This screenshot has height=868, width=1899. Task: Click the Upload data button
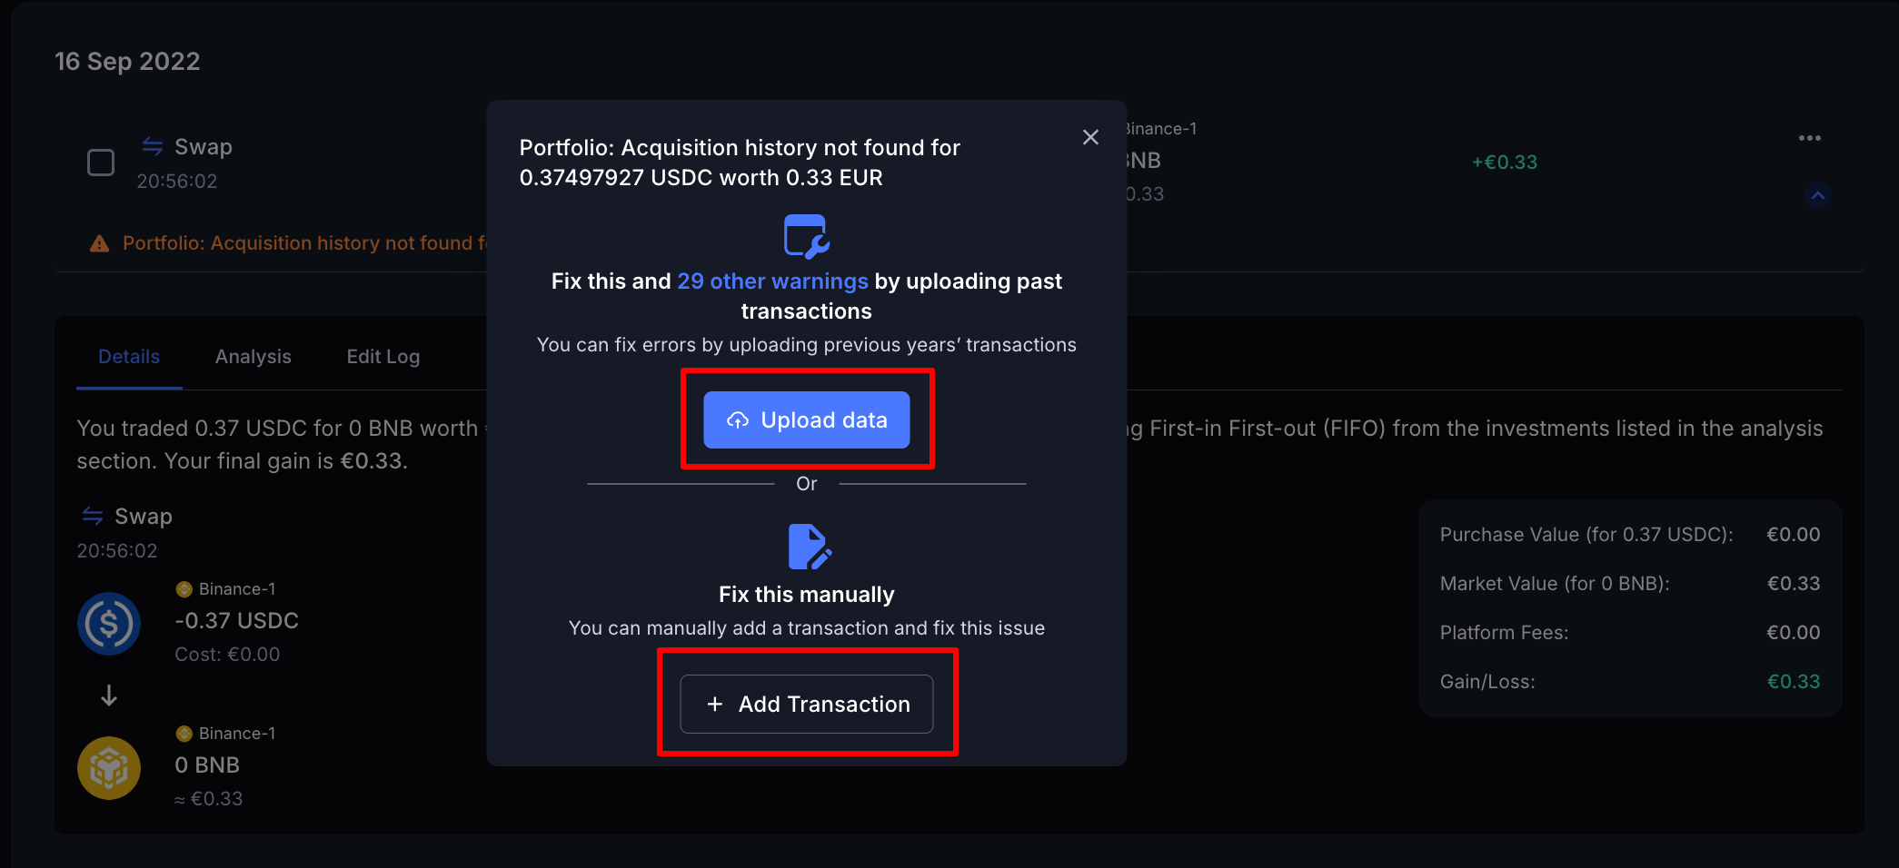click(806, 419)
